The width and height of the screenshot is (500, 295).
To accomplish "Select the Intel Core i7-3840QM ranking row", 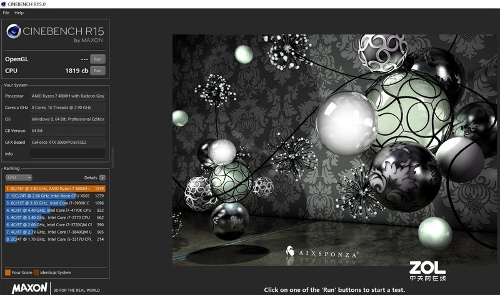I will (x=55, y=232).
